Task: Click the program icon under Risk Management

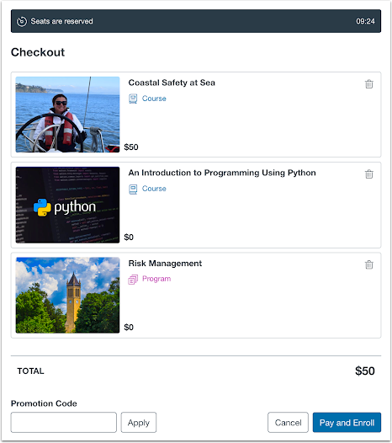Action: 133,280
